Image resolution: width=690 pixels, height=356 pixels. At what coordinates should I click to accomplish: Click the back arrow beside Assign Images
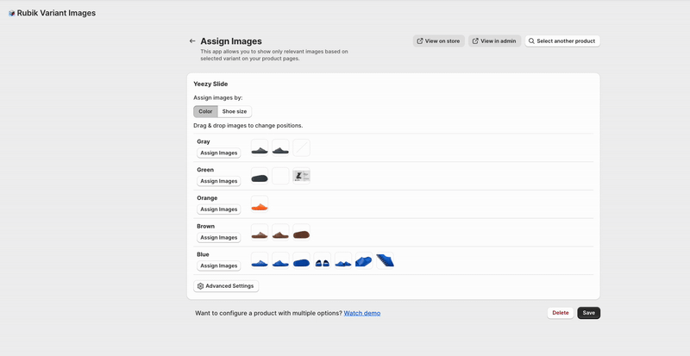[192, 41]
